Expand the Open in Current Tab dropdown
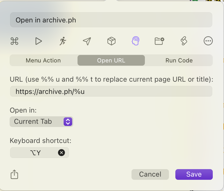The image size is (224, 191). click(41, 122)
